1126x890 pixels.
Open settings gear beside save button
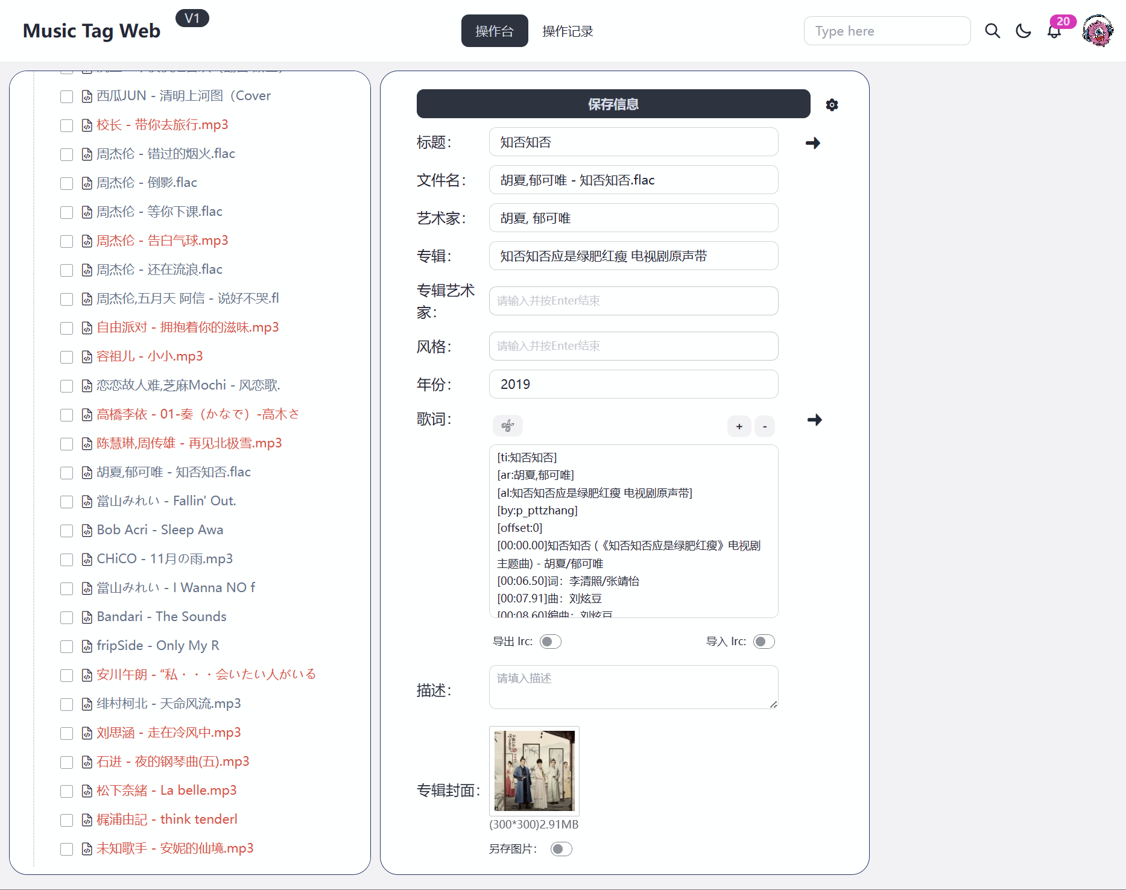tap(832, 105)
